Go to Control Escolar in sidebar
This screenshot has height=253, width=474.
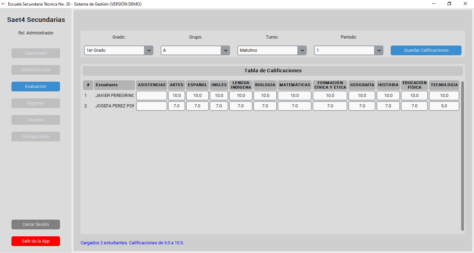click(36, 70)
